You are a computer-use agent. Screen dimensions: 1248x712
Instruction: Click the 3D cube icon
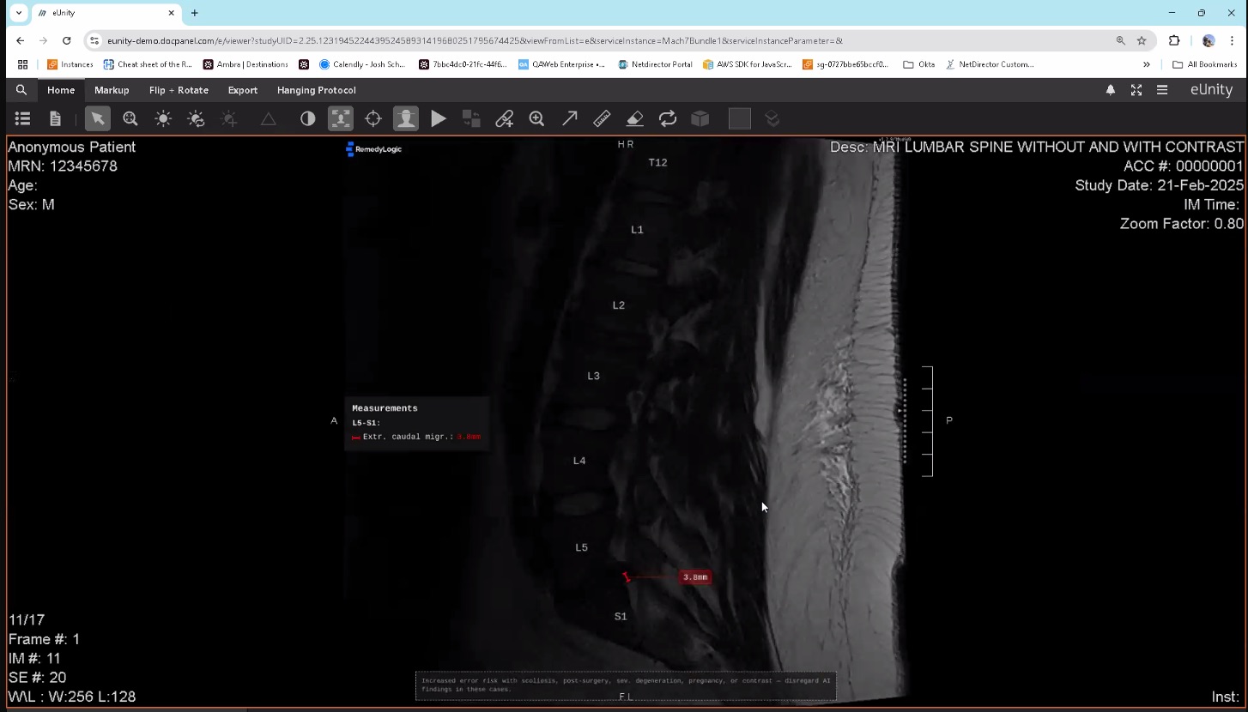(700, 119)
